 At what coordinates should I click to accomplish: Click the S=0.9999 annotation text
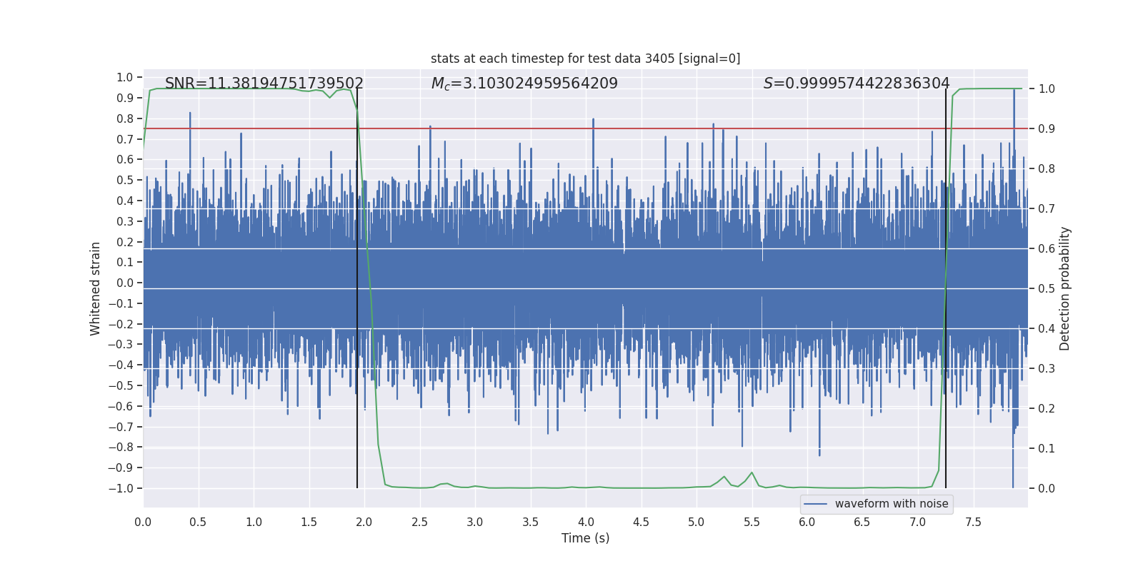pos(856,84)
